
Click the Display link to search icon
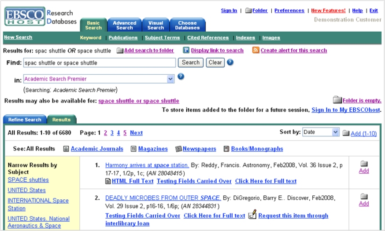click(x=186, y=50)
